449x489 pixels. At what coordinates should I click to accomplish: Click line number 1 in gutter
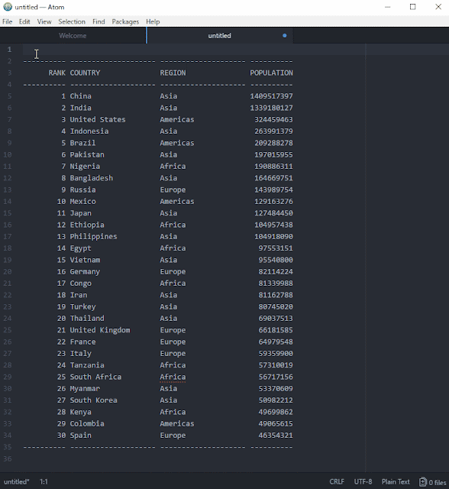[x=9, y=49]
